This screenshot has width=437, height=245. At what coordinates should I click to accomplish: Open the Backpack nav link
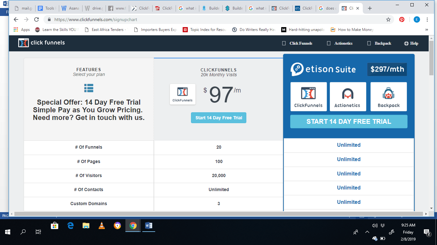[379, 43]
